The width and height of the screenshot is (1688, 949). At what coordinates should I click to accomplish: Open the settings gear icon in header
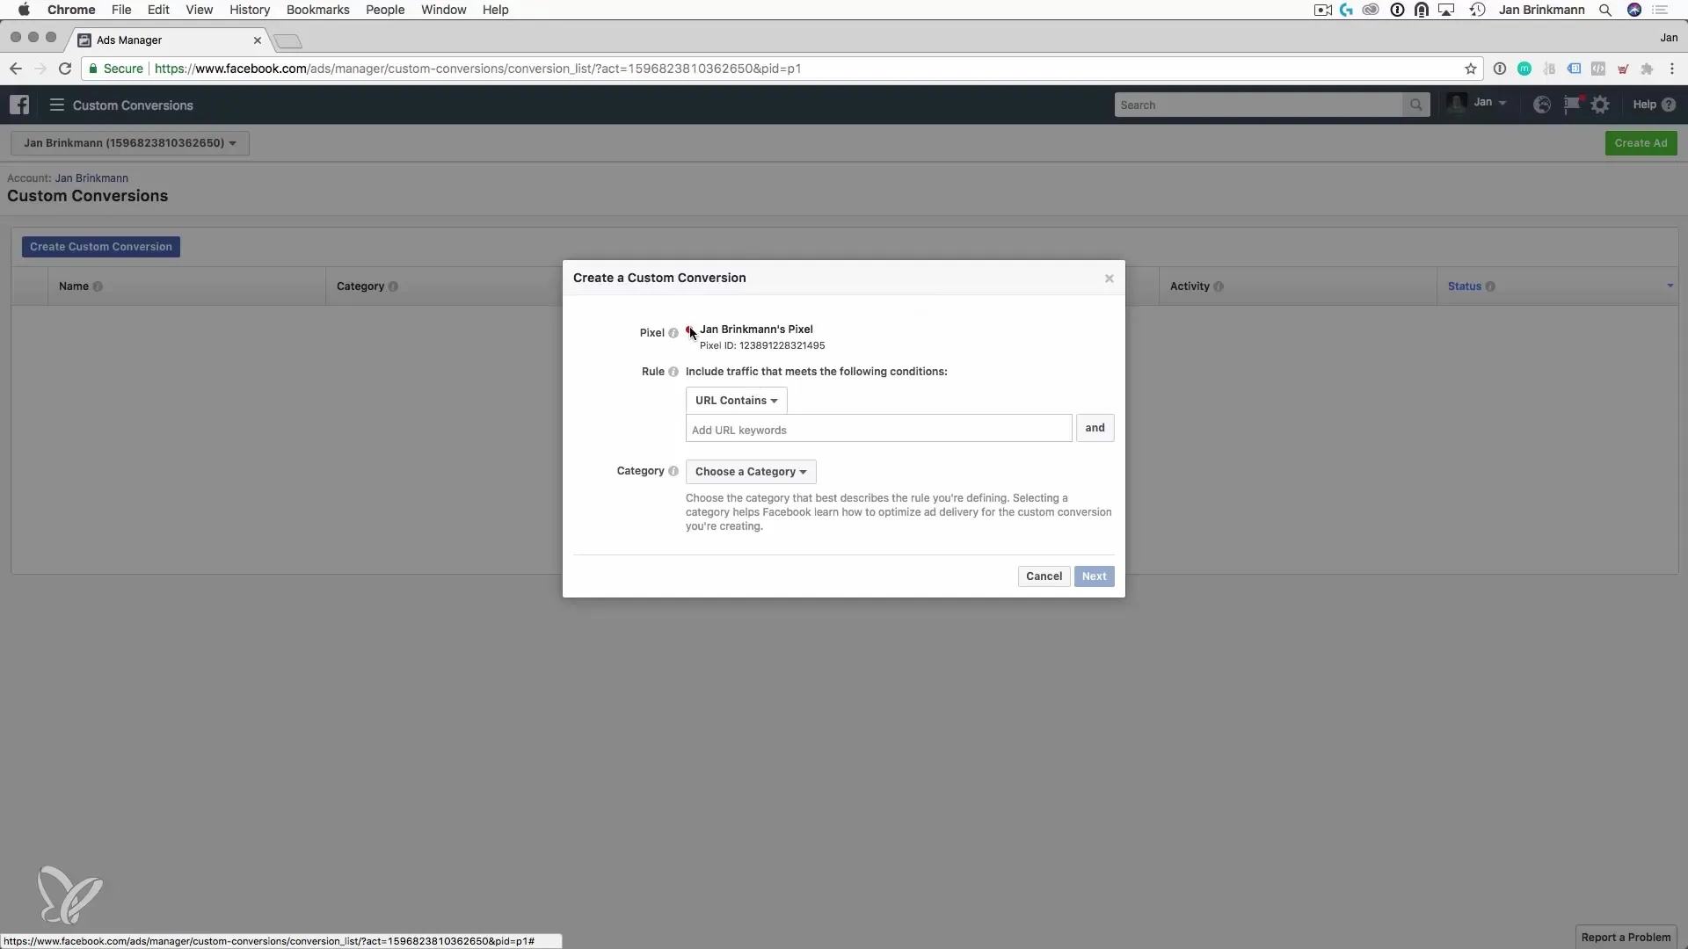(x=1601, y=105)
